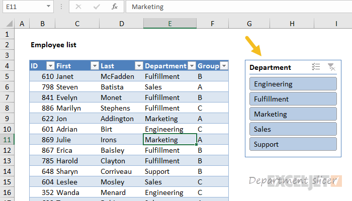This screenshot has width=352, height=201.
Task: Click the cell containing Mosley
Action: coord(122,182)
